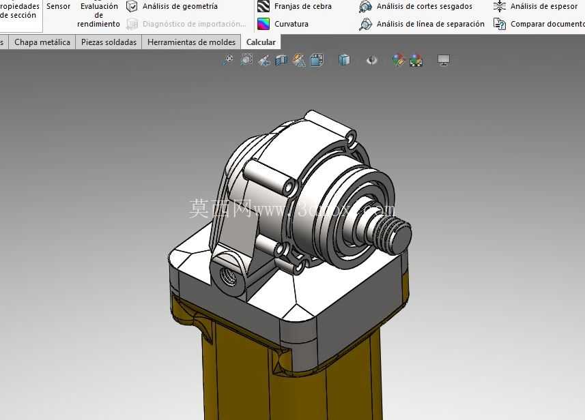This screenshot has height=420, width=585.
Task: Open the Sensor command
Action: pyautogui.click(x=58, y=6)
